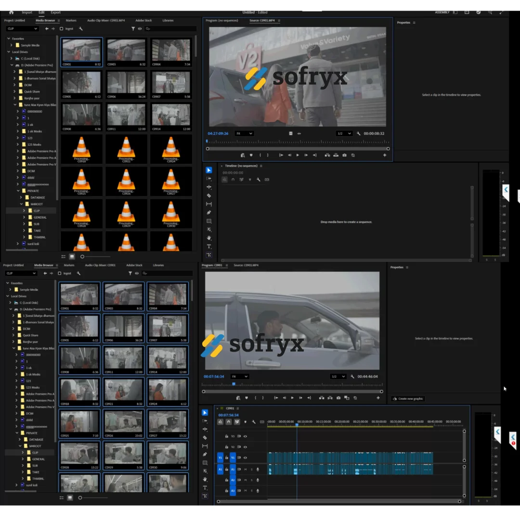
Task: Open the Export tab in the header
Action: 56,13
